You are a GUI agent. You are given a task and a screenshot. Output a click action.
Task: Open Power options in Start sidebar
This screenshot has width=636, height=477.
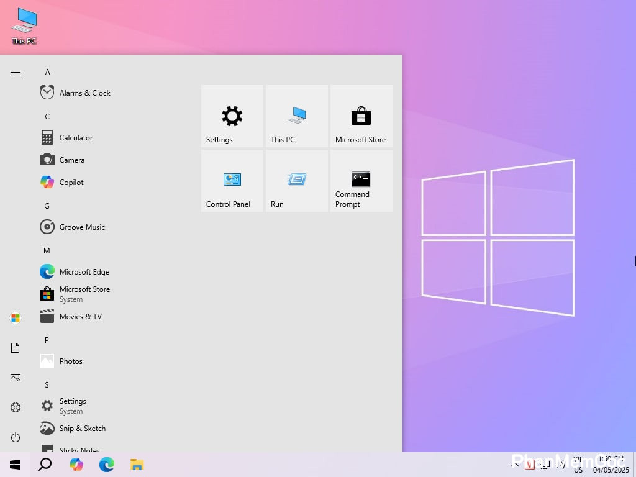(x=16, y=437)
